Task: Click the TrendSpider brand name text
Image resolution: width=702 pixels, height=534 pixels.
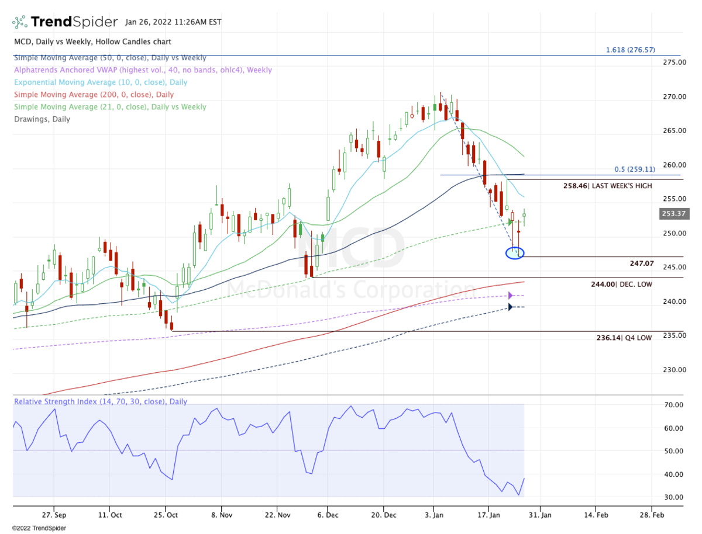Action: click(74, 22)
